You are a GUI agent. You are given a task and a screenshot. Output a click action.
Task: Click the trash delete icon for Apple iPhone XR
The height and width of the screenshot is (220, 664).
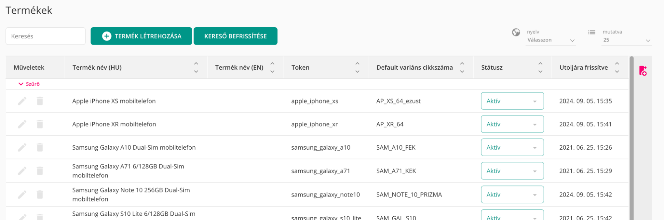click(x=40, y=124)
